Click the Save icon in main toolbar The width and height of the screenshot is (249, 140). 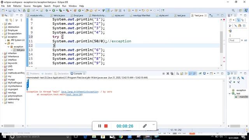(10, 10)
